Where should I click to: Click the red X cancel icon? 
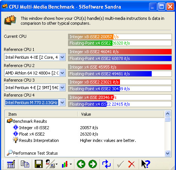[x=132, y=164]
